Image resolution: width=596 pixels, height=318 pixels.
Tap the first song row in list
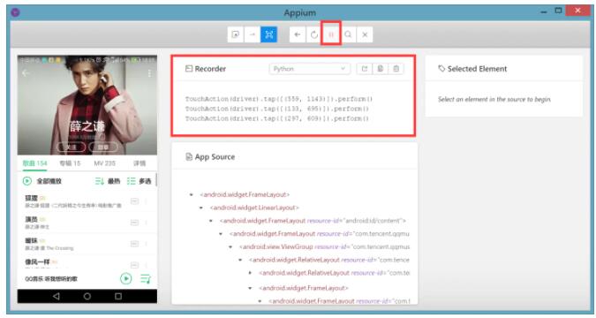[x=87, y=201]
